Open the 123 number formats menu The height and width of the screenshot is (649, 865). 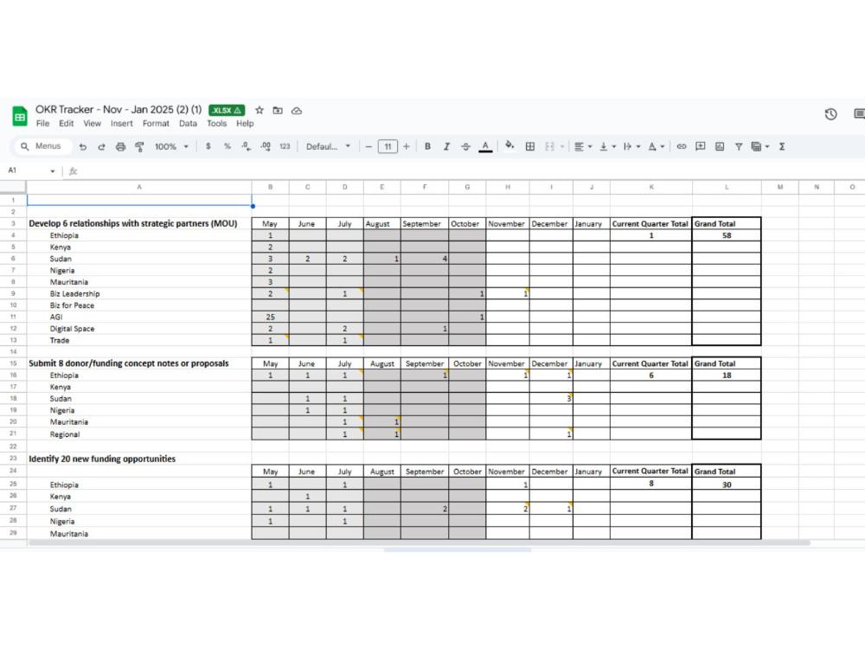[285, 146]
